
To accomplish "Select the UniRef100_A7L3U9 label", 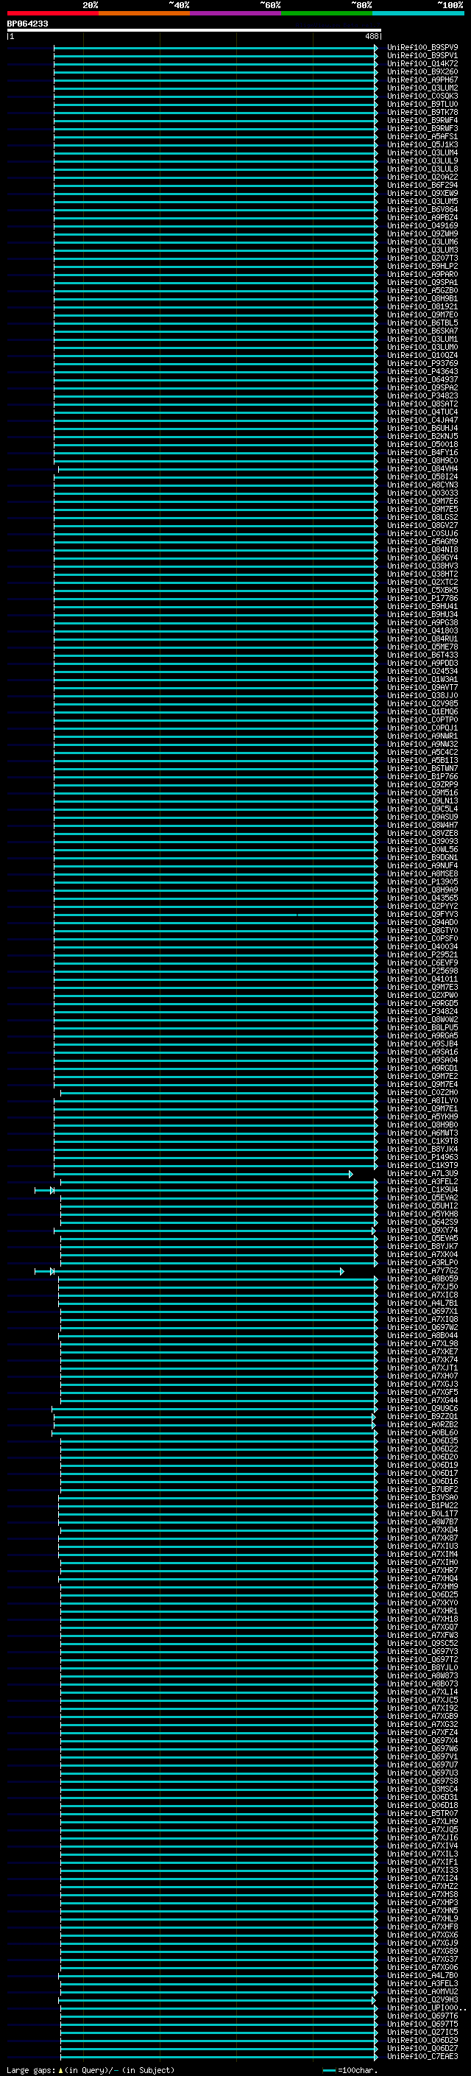I will point(422,1173).
